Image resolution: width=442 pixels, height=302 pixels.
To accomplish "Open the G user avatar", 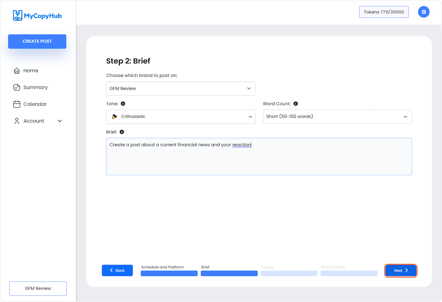I will pyautogui.click(x=424, y=12).
